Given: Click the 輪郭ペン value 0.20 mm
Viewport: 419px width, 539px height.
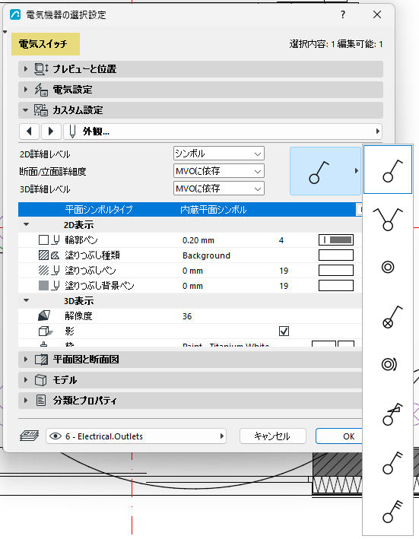Looking at the screenshot, I should tap(198, 240).
